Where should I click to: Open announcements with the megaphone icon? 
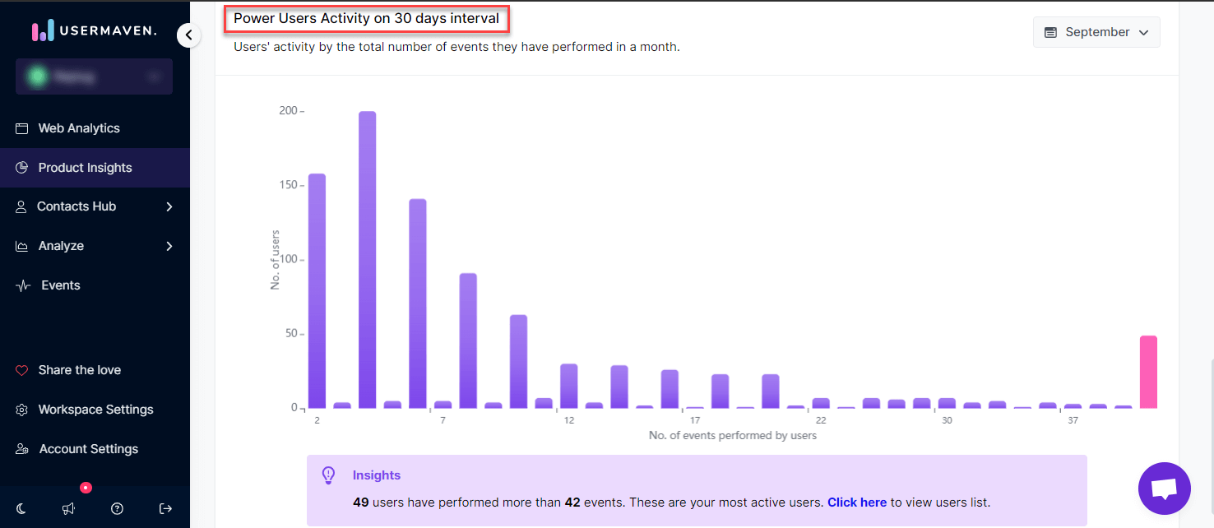coord(69,508)
